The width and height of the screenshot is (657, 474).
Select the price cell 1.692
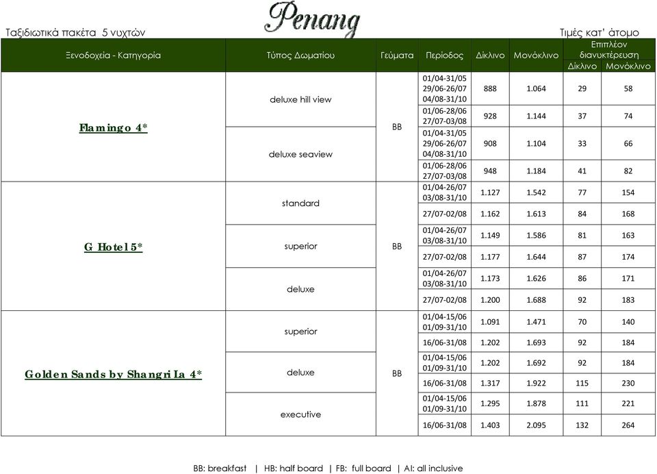(x=536, y=363)
